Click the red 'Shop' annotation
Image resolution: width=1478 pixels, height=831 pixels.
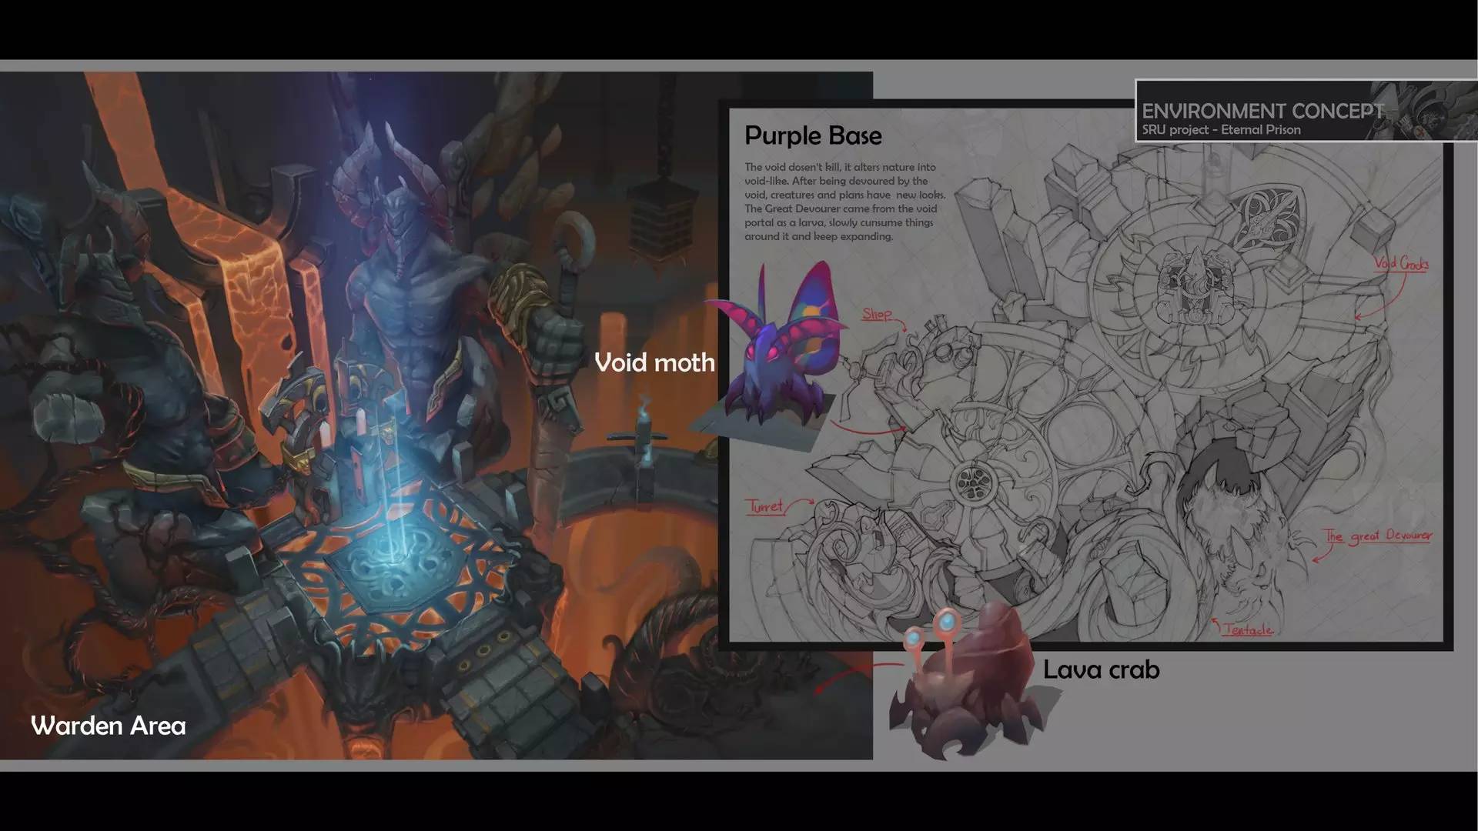pyautogui.click(x=877, y=314)
